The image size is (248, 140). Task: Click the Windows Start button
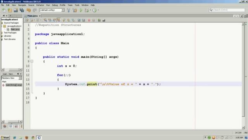point(5,138)
